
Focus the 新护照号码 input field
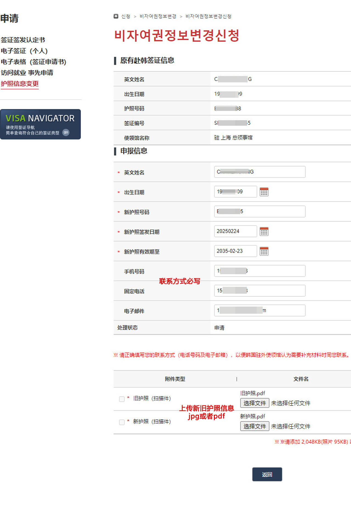pos(260,211)
